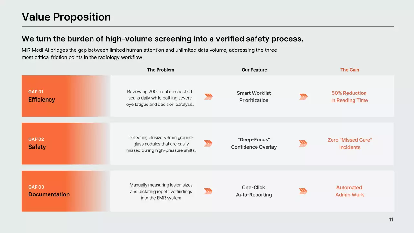This screenshot has height=233, width=414.
Task: Click the arrow icon after One-Click Auto-Reporting
Action: click(303, 191)
